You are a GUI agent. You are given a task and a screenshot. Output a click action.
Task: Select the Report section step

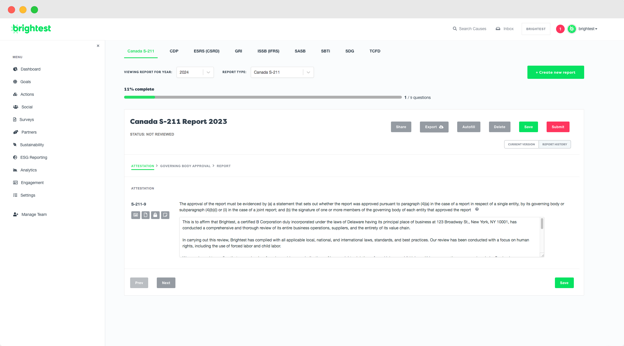pos(224,166)
